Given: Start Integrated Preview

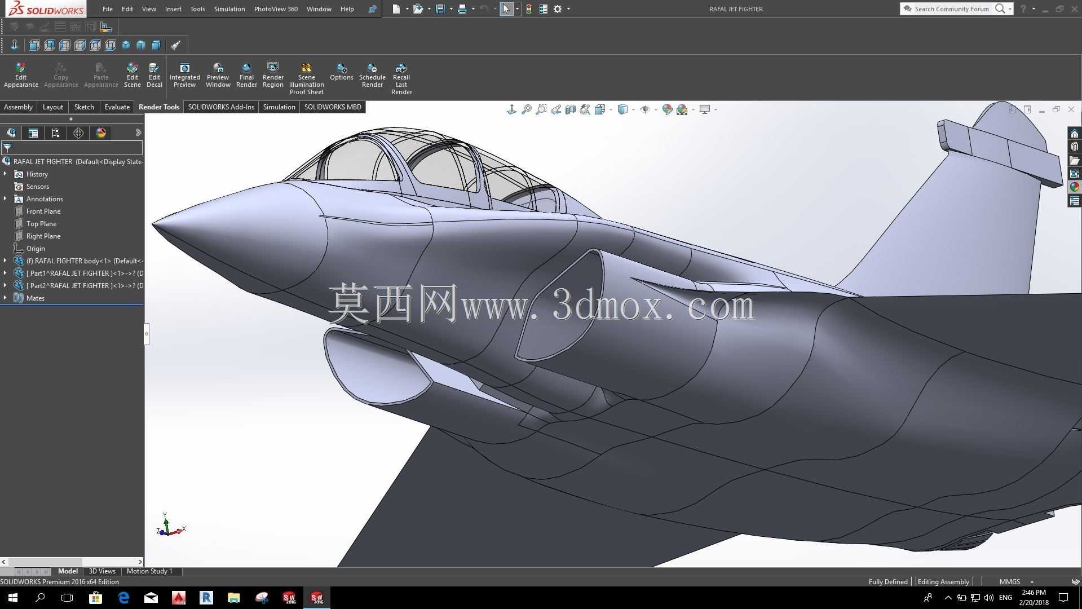Looking at the screenshot, I should (x=184, y=76).
